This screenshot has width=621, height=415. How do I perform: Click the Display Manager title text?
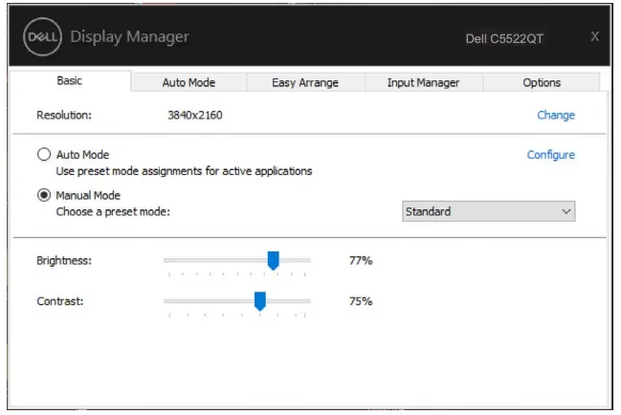[130, 37]
